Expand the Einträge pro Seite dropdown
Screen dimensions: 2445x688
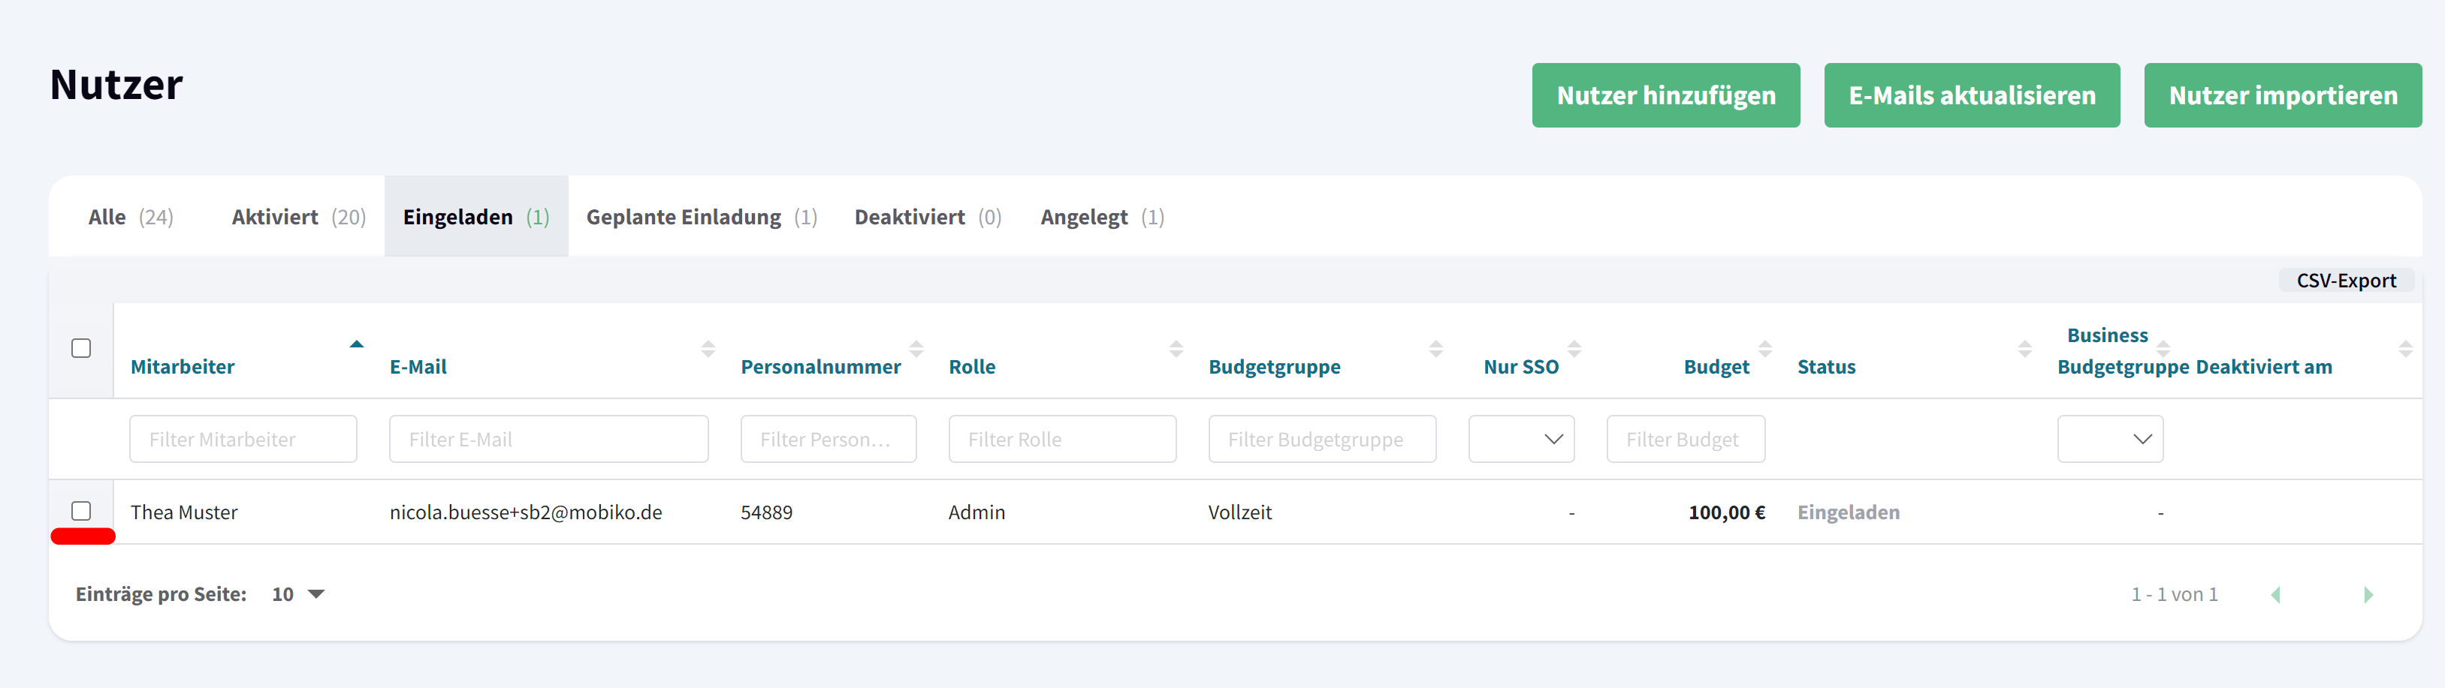298,594
